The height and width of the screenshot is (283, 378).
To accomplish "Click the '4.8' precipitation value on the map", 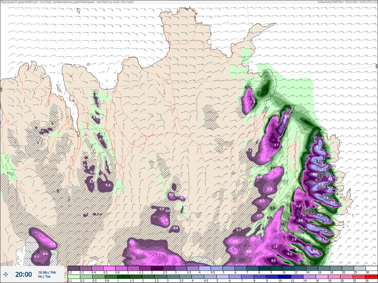I will (x=286, y=117).
